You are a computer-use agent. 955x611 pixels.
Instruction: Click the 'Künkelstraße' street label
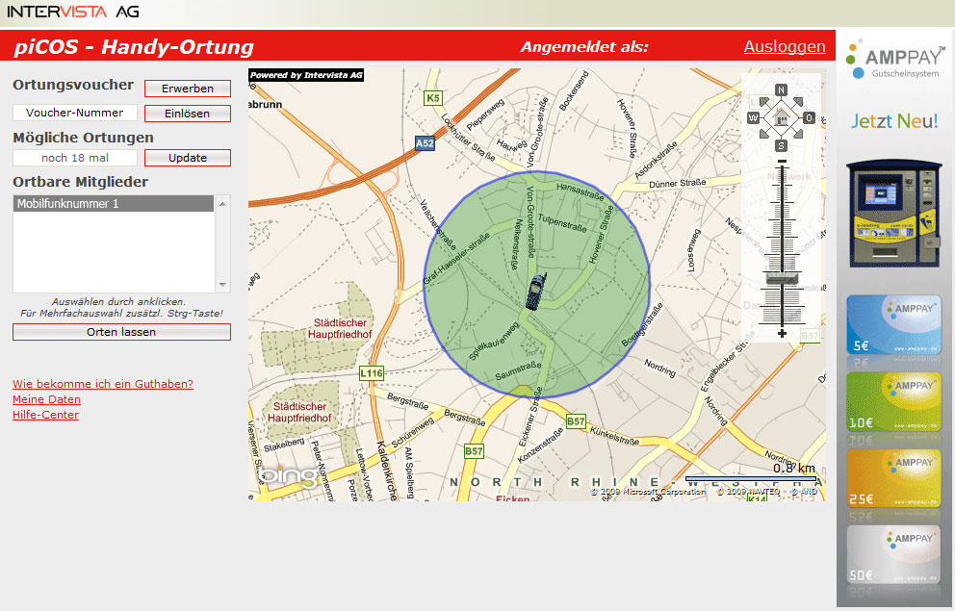coord(614,436)
